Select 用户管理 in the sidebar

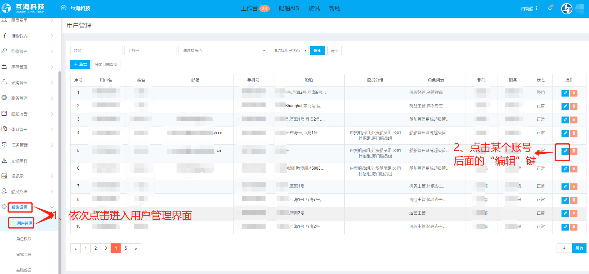click(25, 223)
